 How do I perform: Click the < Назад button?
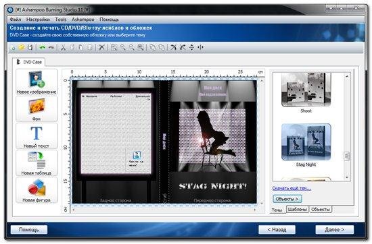(277, 230)
